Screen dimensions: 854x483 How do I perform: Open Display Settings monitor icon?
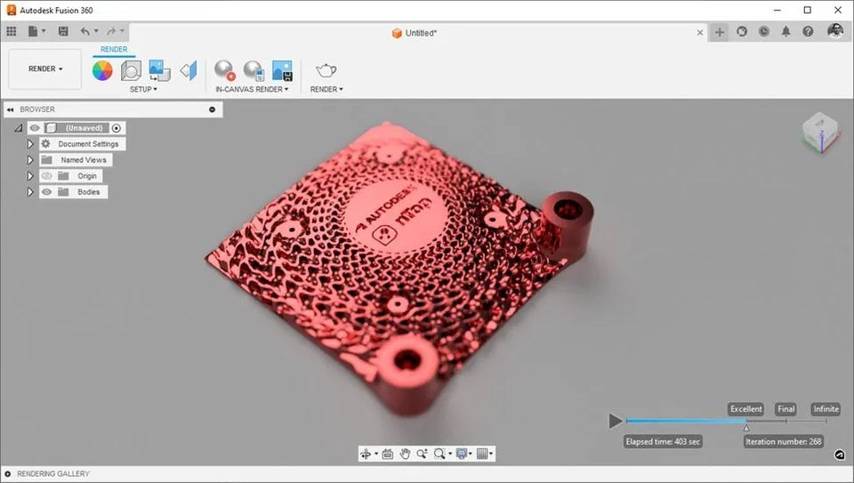click(462, 454)
